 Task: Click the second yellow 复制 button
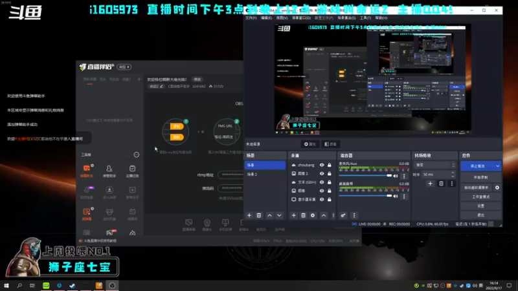pyautogui.click(x=177, y=137)
